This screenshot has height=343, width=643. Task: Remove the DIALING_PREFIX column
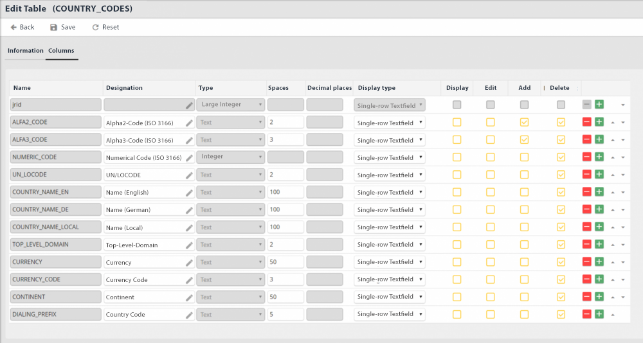click(587, 314)
